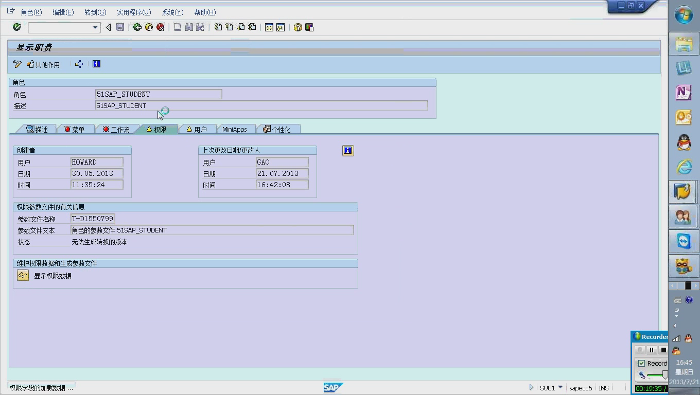The image size is (700, 395).
Task: Click the last-changed 用户 field GAO
Action: click(x=282, y=162)
